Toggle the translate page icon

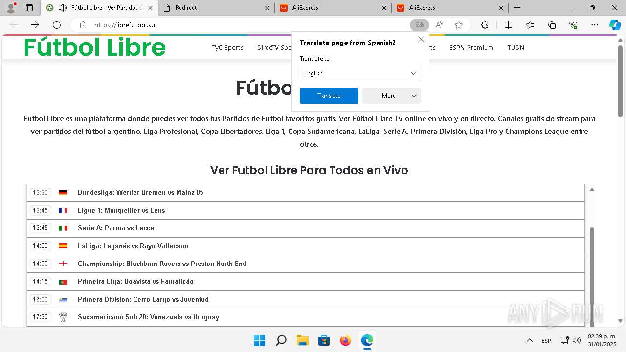419,25
